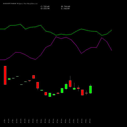Select the 20 Jan date label
Viewport: 127px width, 127px height.
coord(90,121)
